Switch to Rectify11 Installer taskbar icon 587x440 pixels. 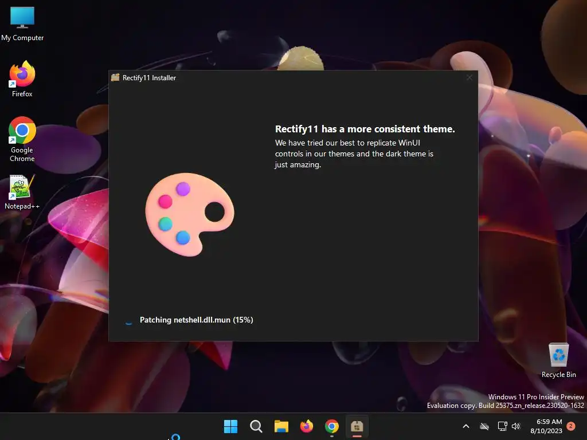click(x=357, y=426)
